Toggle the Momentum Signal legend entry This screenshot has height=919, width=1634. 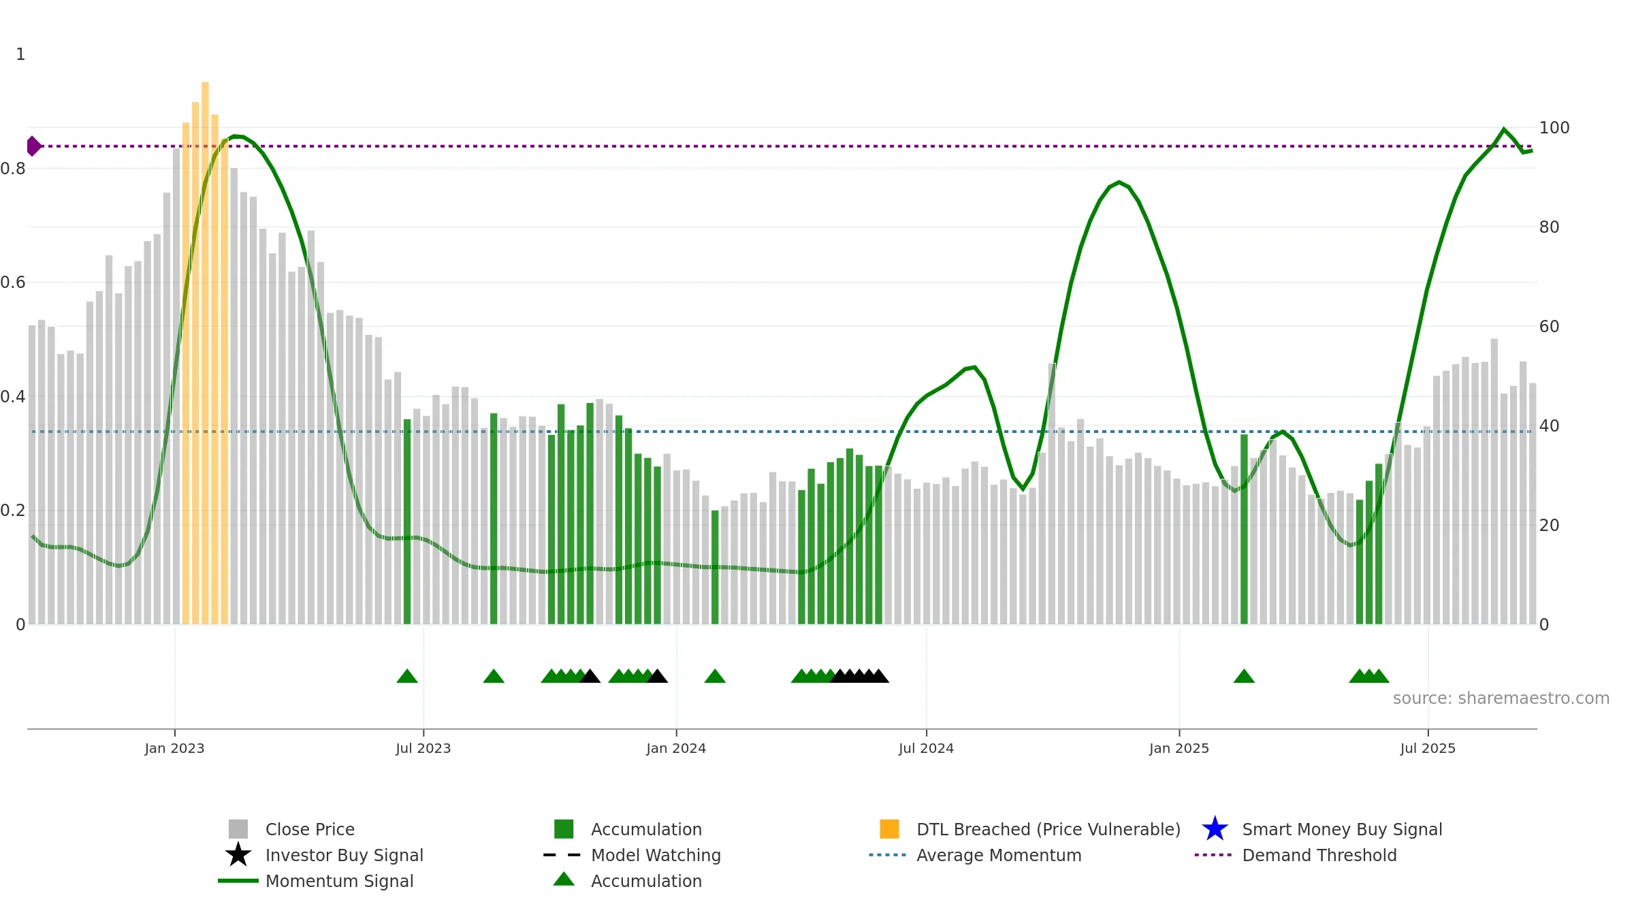[x=316, y=881]
